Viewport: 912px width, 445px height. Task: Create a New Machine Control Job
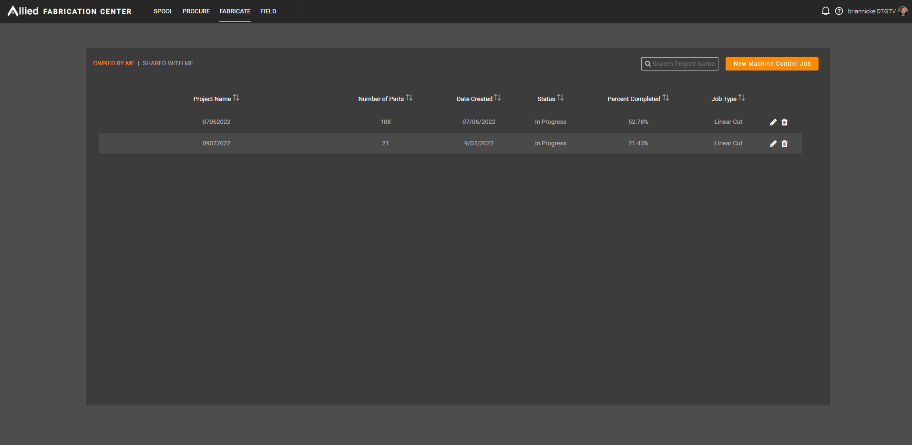[772, 64]
